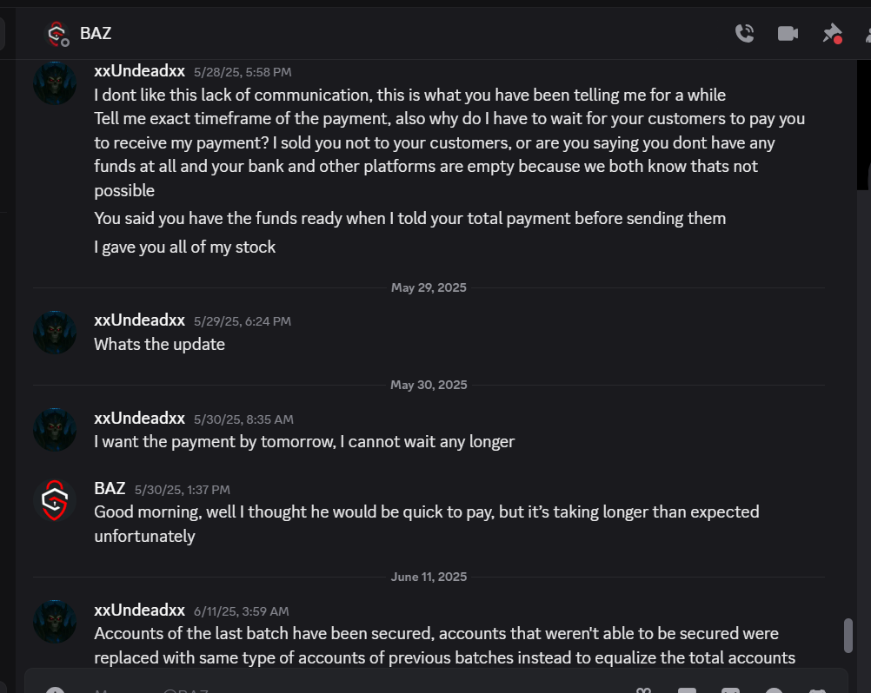Click the chat scrollbar thumb
Screen dimensions: 871x693
(x=848, y=636)
